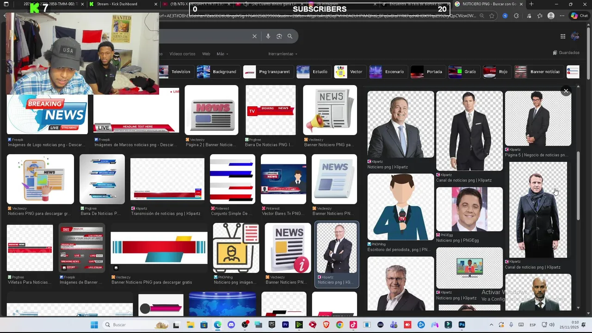
Task: Clear the Google search box text
Action: coord(254,36)
